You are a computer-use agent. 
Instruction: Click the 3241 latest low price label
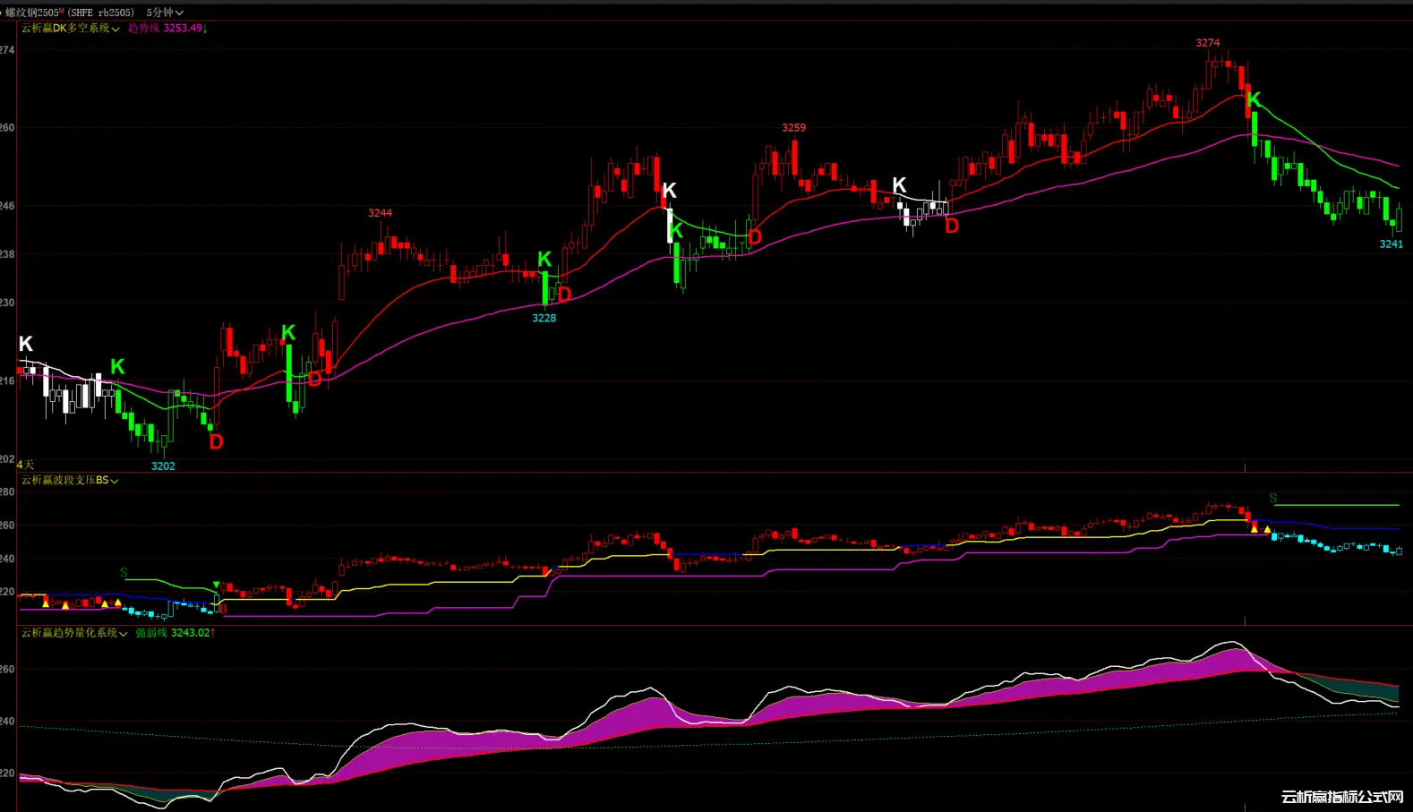1391,244
